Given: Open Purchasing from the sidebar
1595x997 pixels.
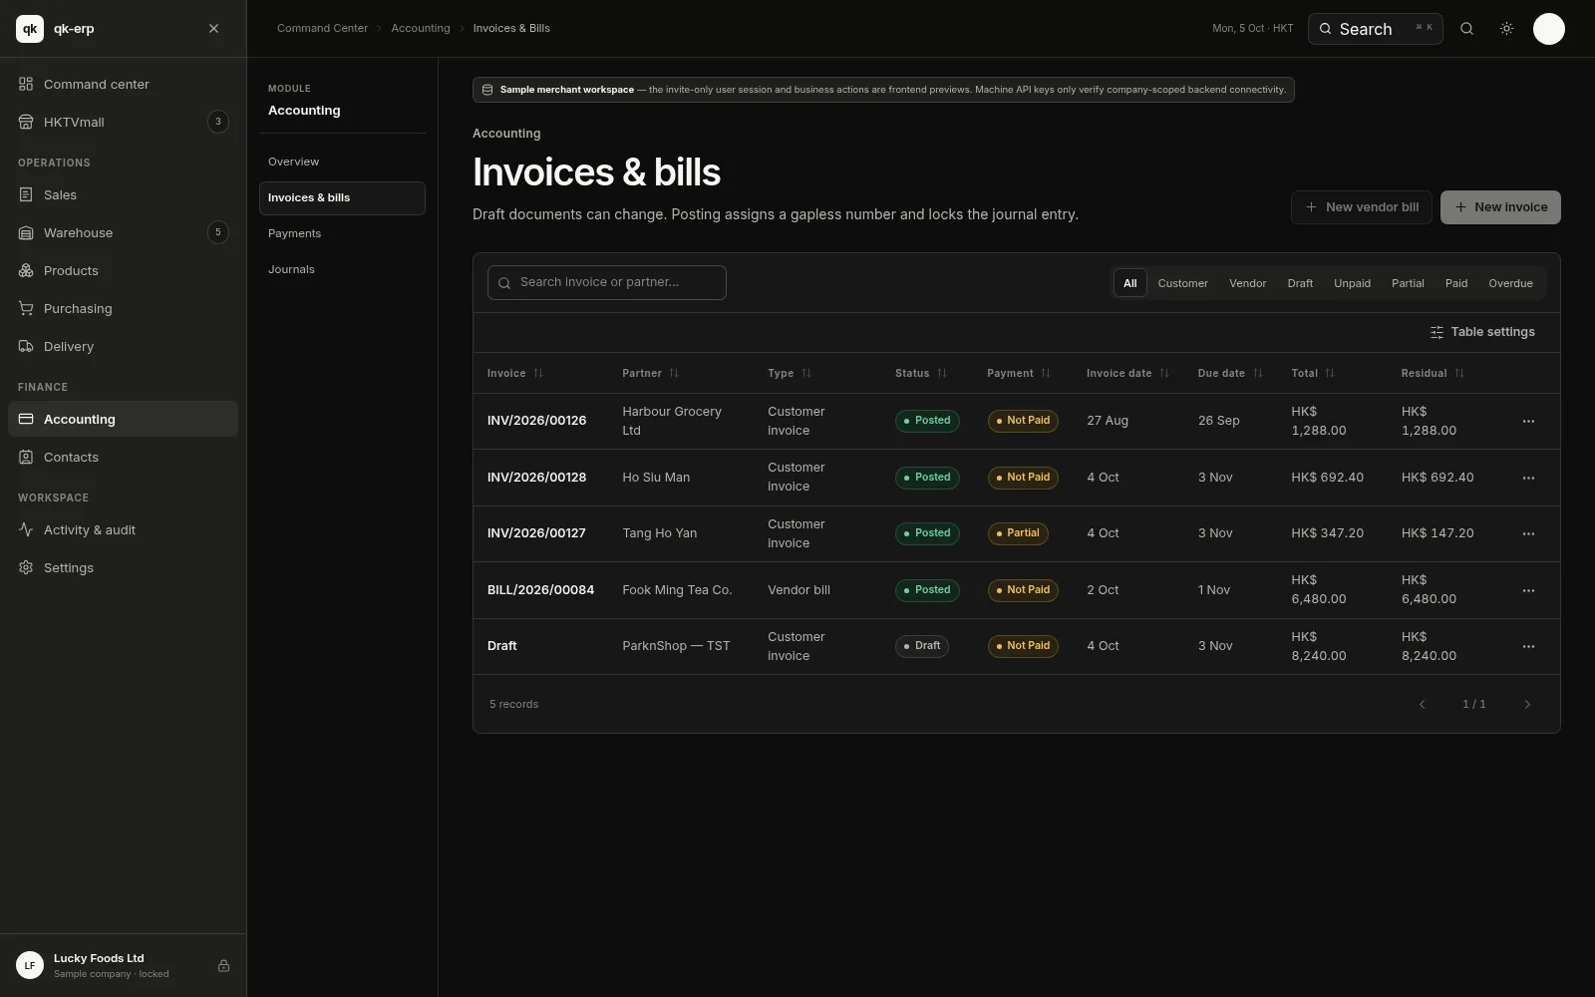Looking at the screenshot, I should coord(123,308).
